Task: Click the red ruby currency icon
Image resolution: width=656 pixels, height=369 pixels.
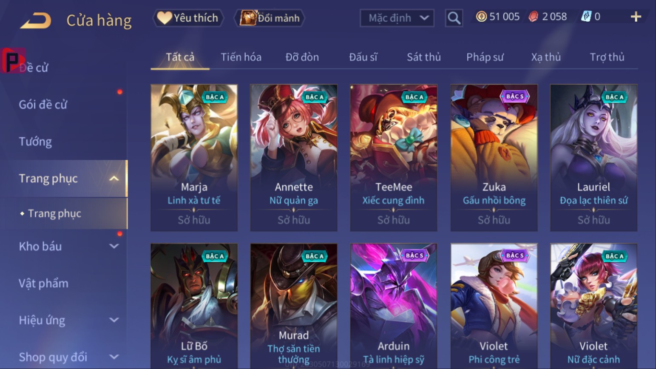Action: click(x=533, y=17)
